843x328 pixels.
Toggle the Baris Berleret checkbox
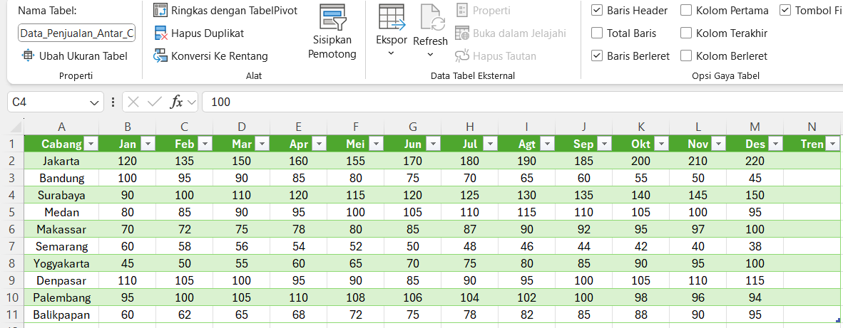(596, 55)
